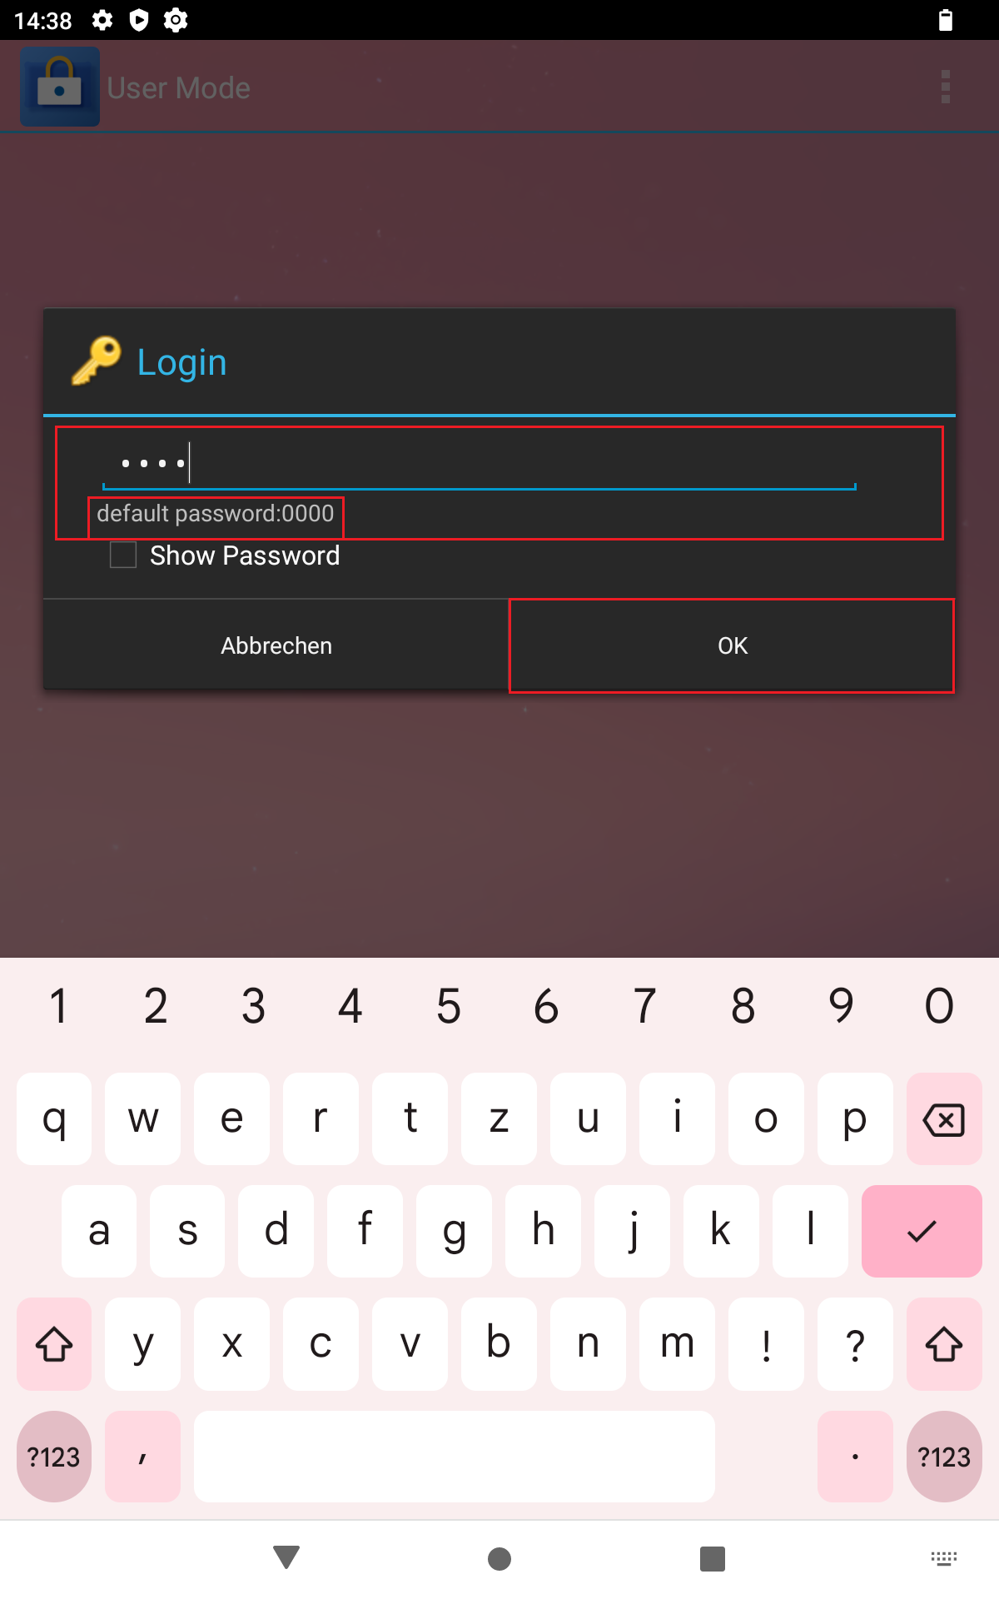Screen dimensions: 999x1599
Task: Tap the keyboard switcher icon in the navigation bar
Action: 944,1558
